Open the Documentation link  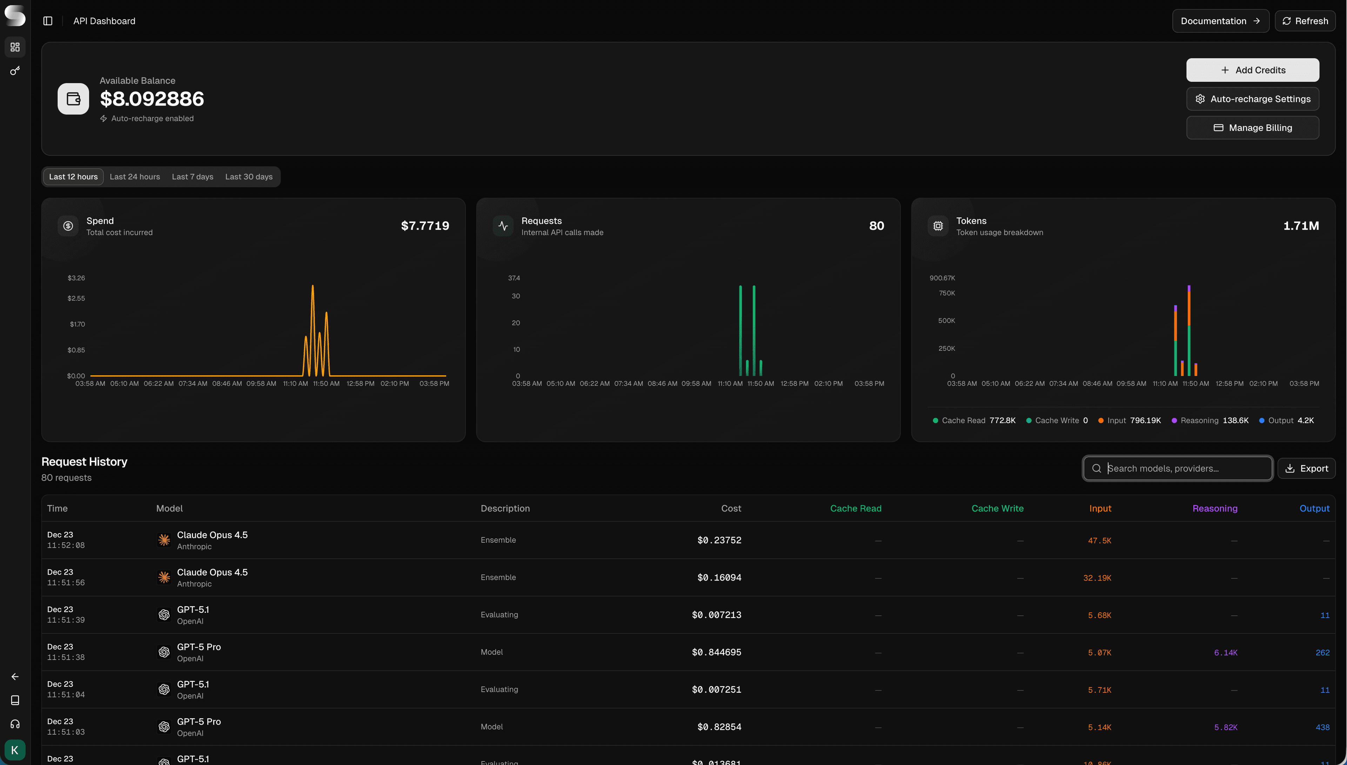coord(1220,20)
